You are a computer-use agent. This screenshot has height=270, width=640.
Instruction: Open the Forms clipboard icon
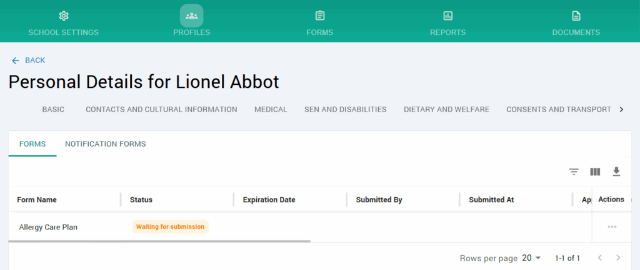pos(319,16)
